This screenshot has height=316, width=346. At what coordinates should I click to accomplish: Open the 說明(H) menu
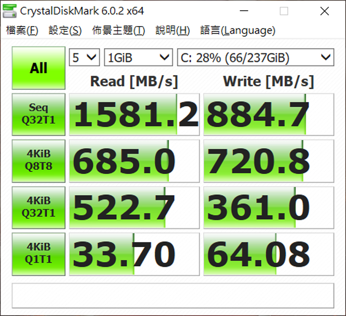[x=173, y=30]
